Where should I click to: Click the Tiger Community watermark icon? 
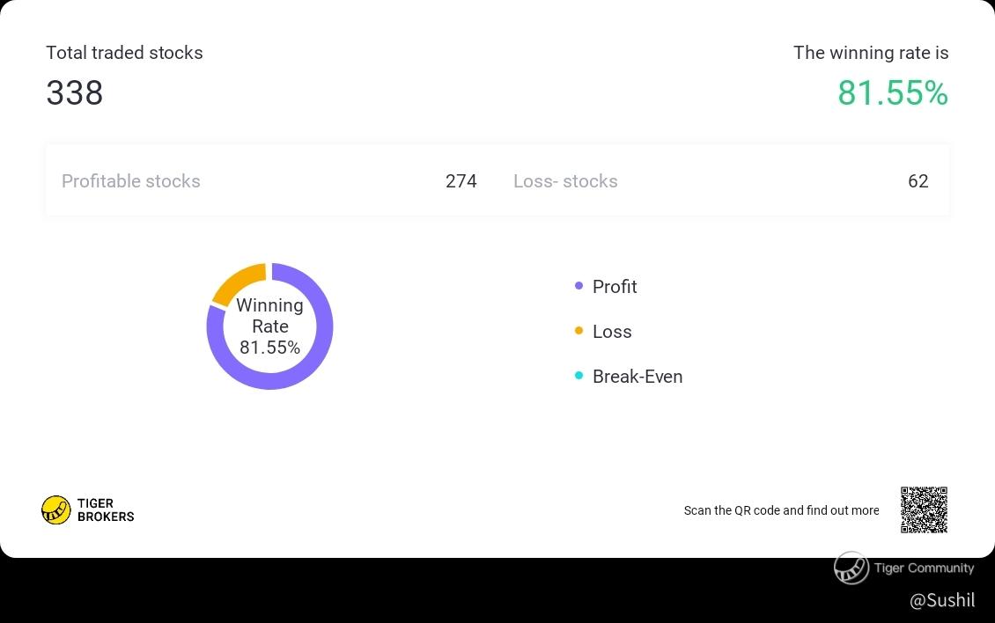851,568
